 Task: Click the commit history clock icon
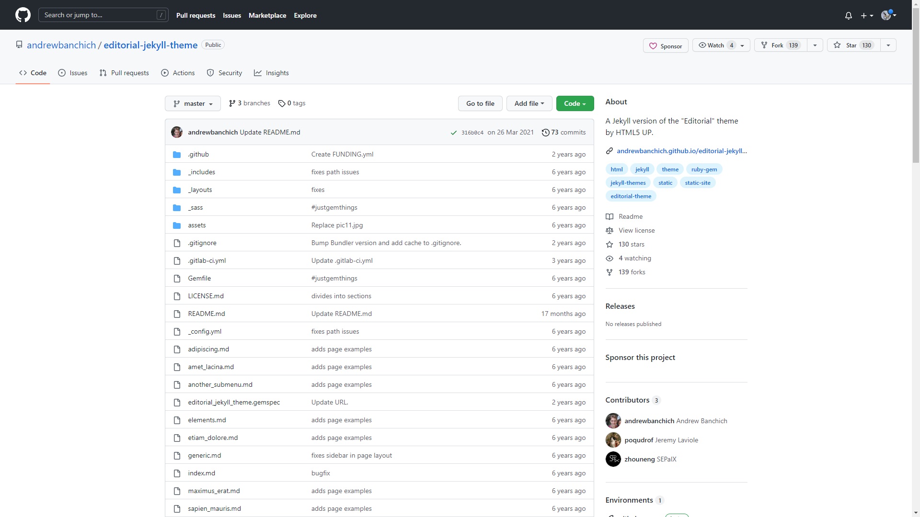point(545,133)
